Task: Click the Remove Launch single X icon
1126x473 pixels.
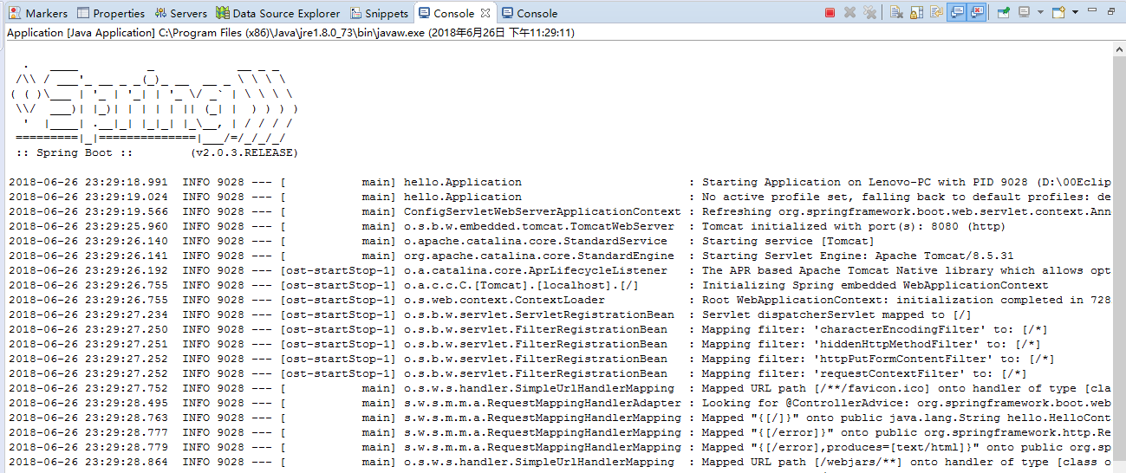Action: tap(849, 12)
